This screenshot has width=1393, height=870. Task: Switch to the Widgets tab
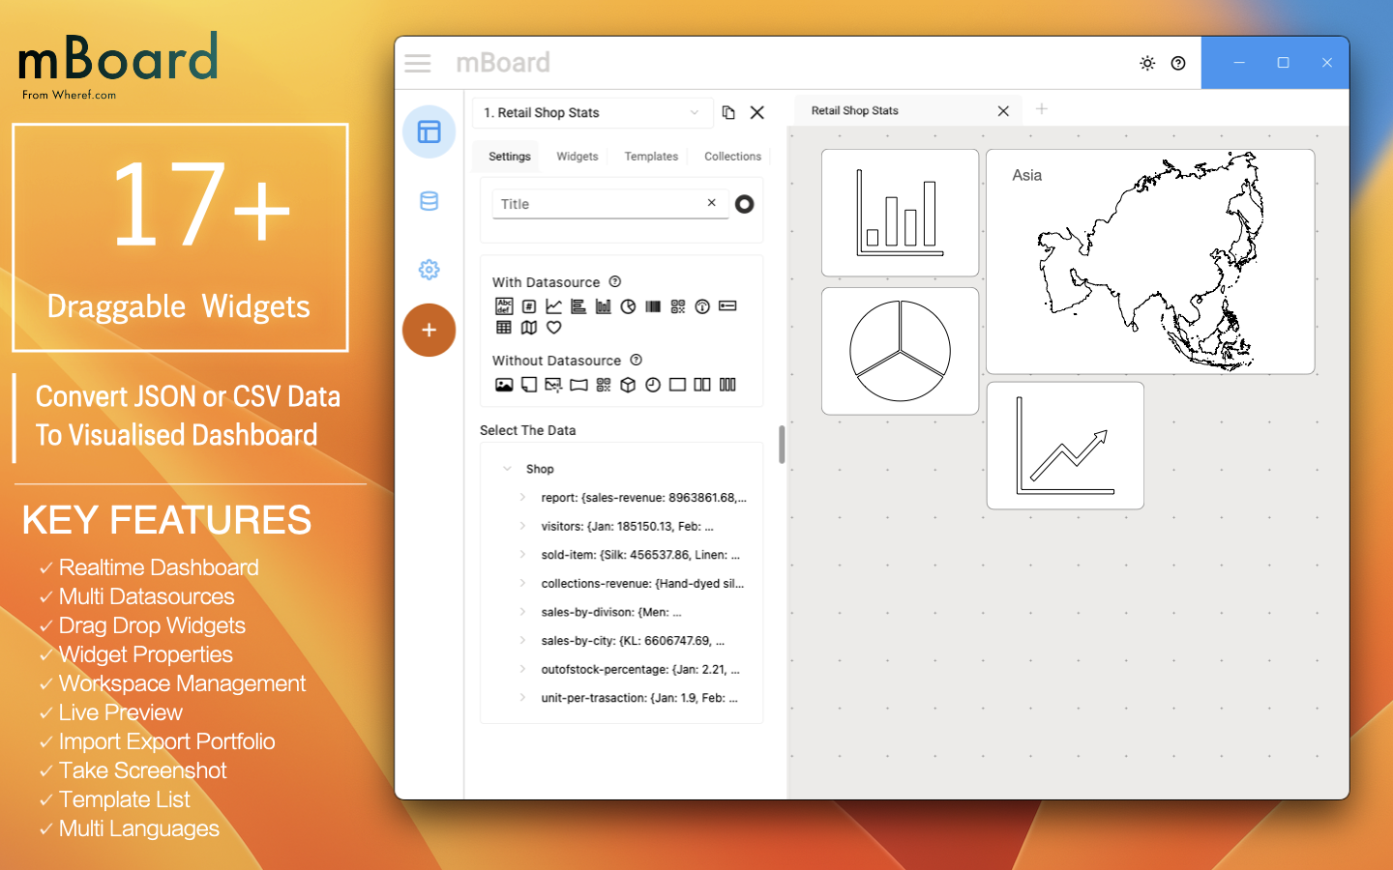coord(578,157)
